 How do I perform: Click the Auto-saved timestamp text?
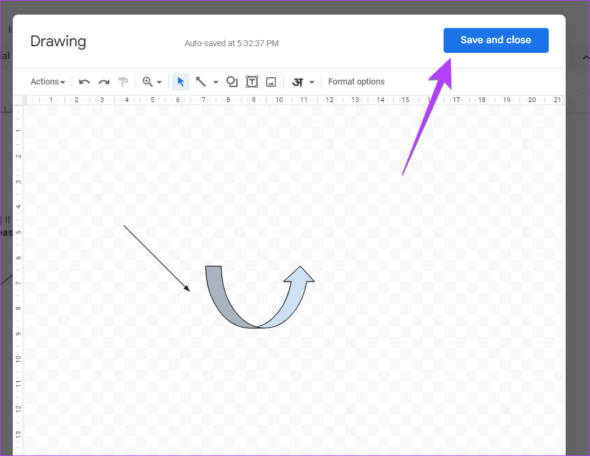click(x=232, y=43)
